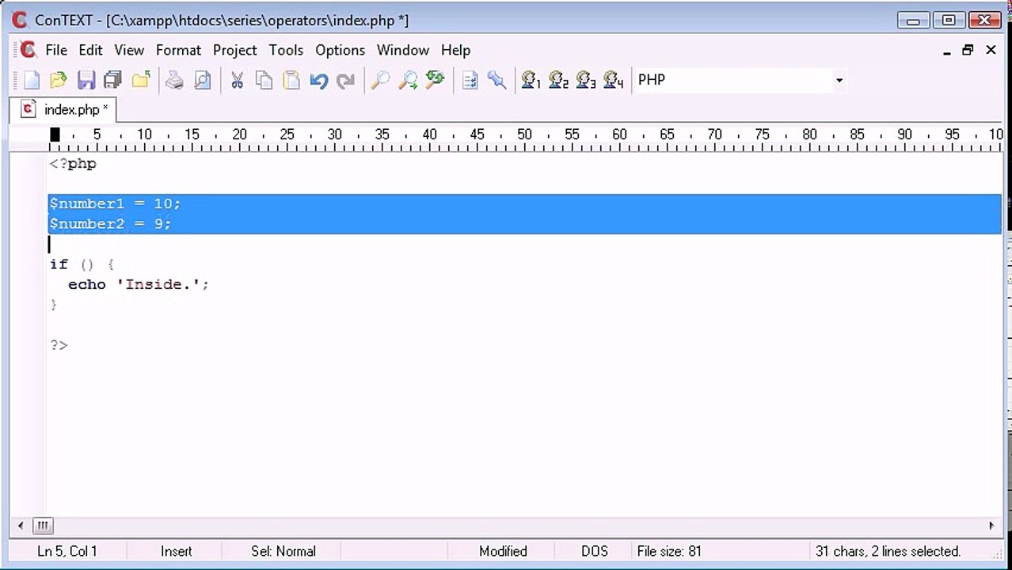Screen dimensions: 1012x570
Task: Open the Format menu
Action: [x=178, y=50]
